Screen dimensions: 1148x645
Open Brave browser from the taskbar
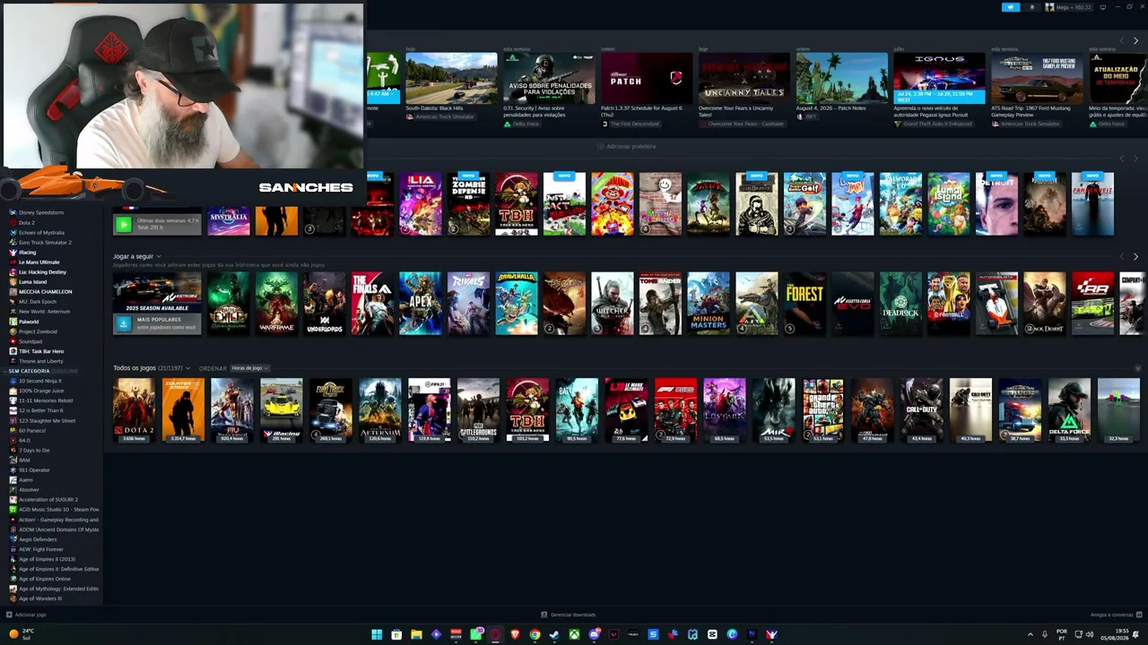tap(515, 634)
